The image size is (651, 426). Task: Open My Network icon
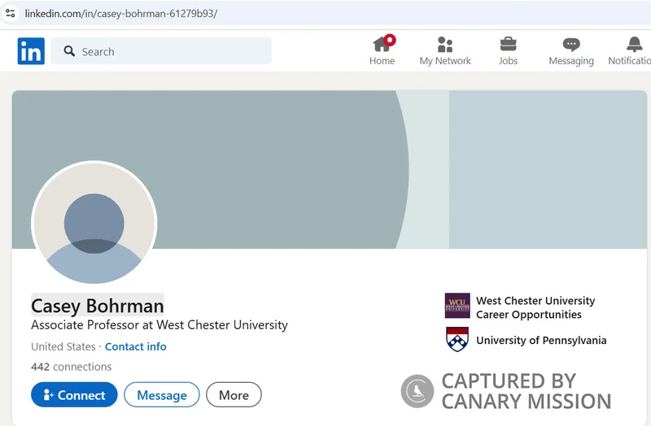tap(444, 45)
